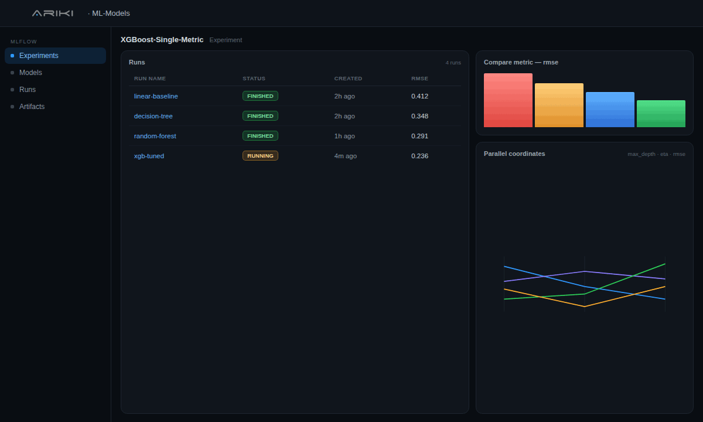
Task: Sort by the CREATED column header
Action: (348, 79)
